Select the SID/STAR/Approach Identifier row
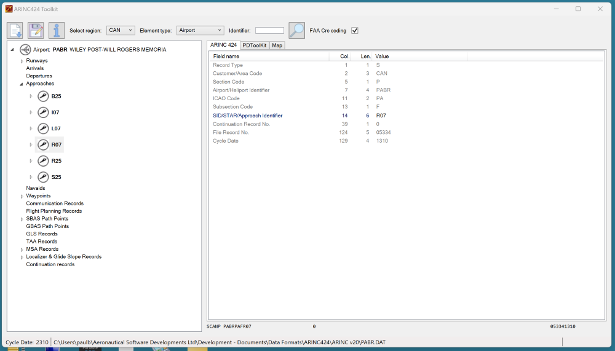Screen dimensions: 615x351 [x=406, y=116]
